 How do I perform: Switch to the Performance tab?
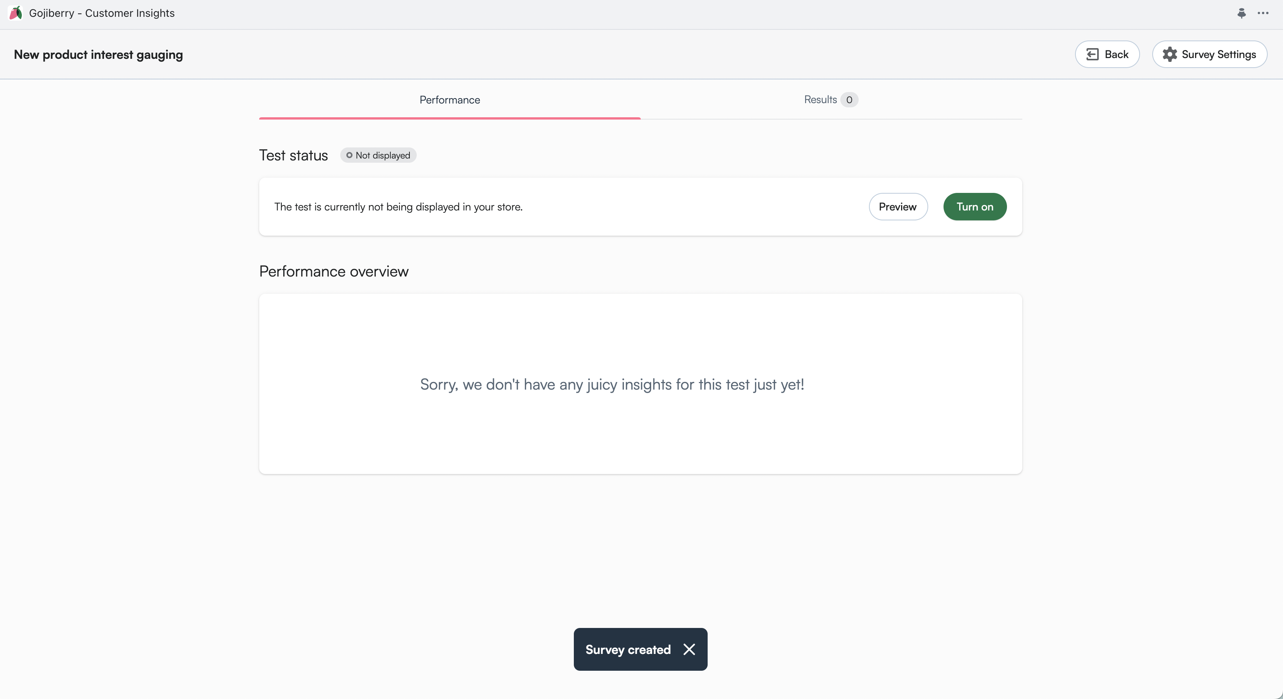(x=449, y=99)
